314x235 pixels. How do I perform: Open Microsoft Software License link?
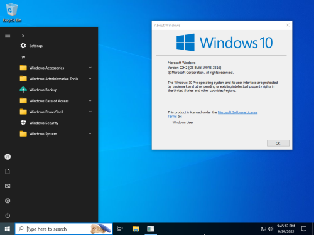[x=237, y=112]
